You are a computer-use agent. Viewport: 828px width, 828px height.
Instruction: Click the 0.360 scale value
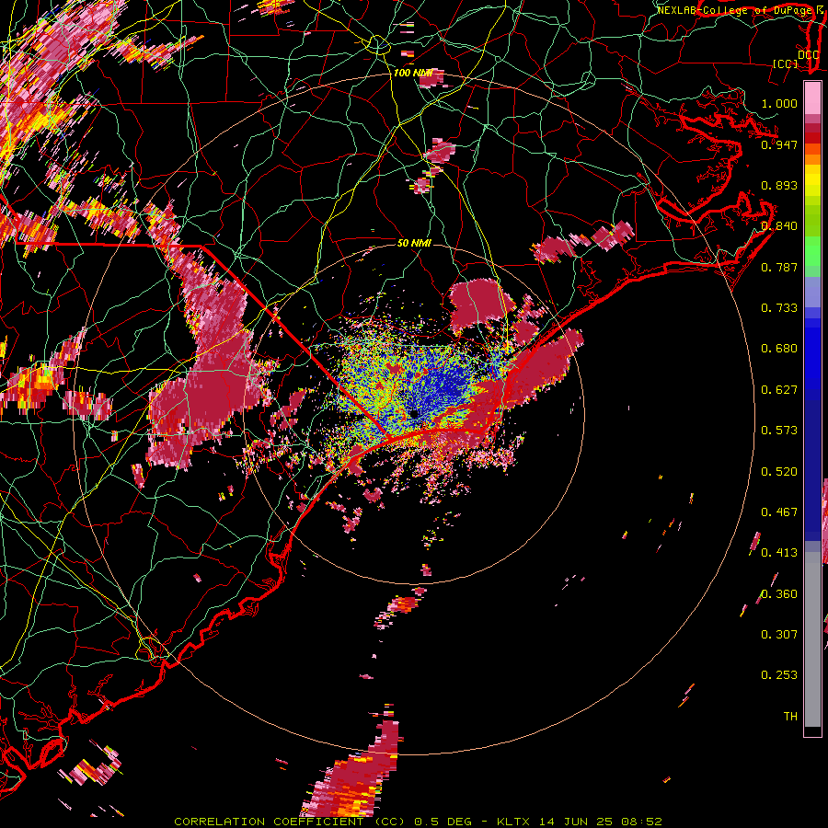coord(779,594)
